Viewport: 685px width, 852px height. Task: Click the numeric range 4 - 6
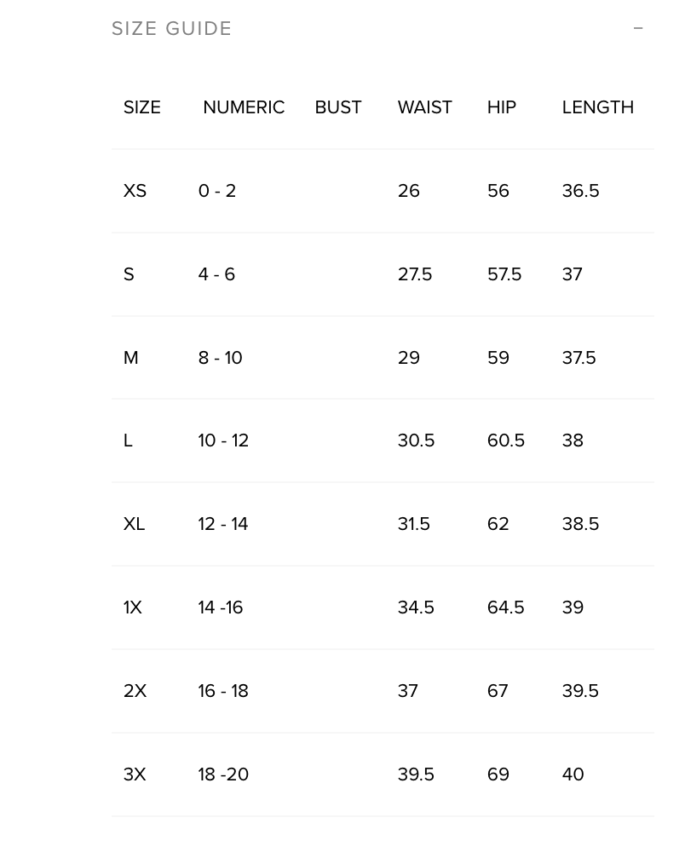[x=216, y=274]
